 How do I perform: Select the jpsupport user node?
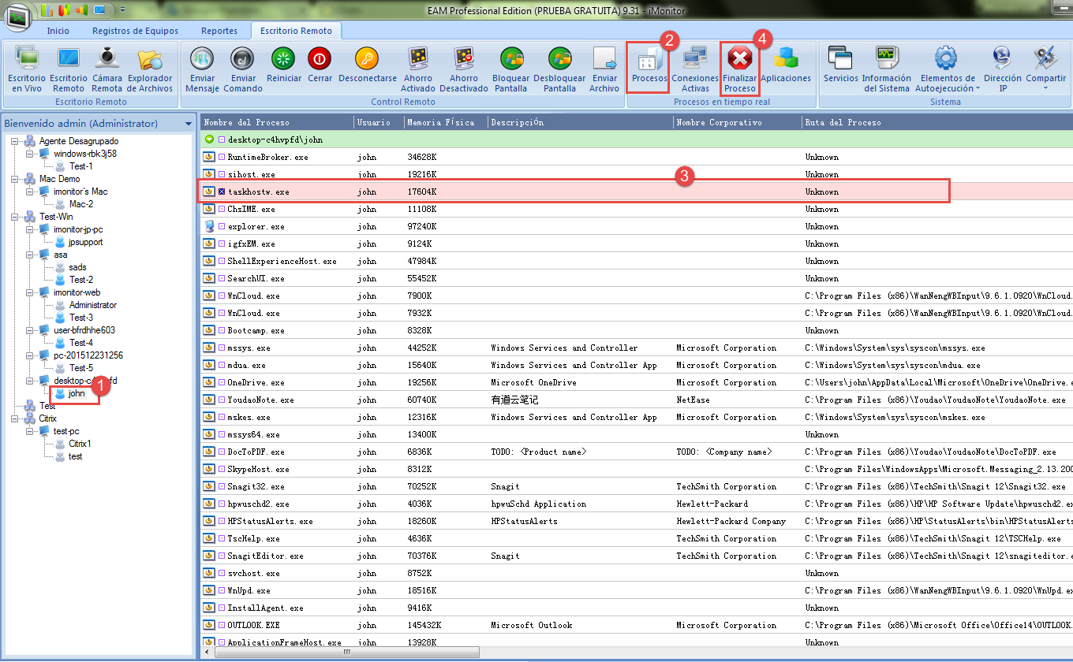pos(85,242)
